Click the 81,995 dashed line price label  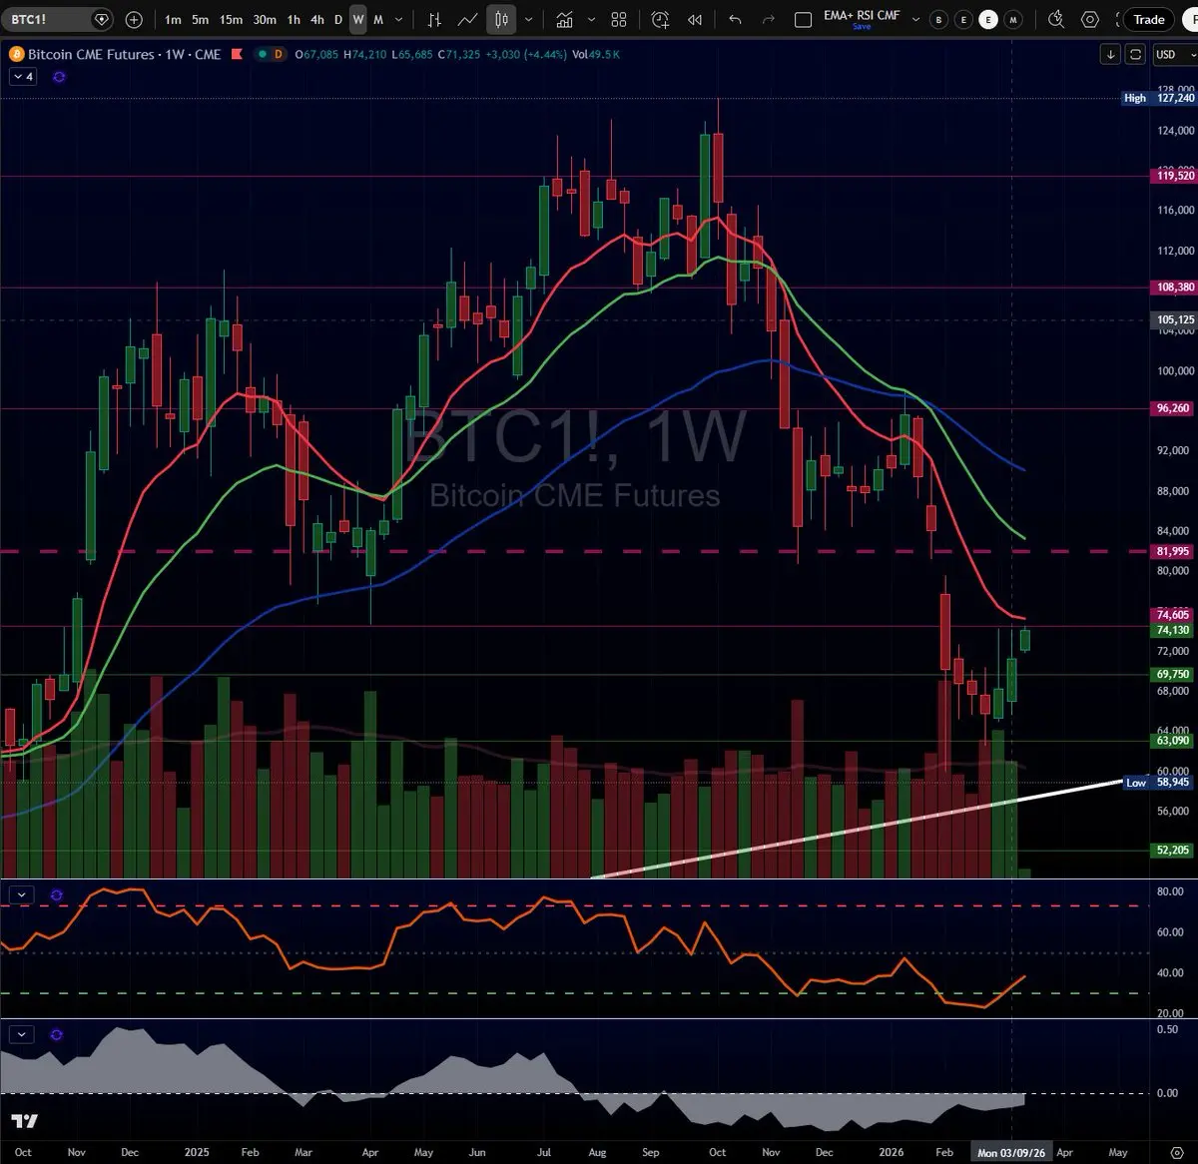1175,551
